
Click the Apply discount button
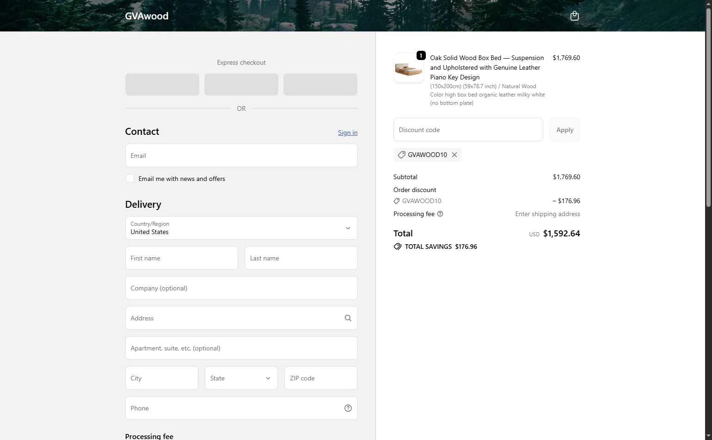point(565,130)
